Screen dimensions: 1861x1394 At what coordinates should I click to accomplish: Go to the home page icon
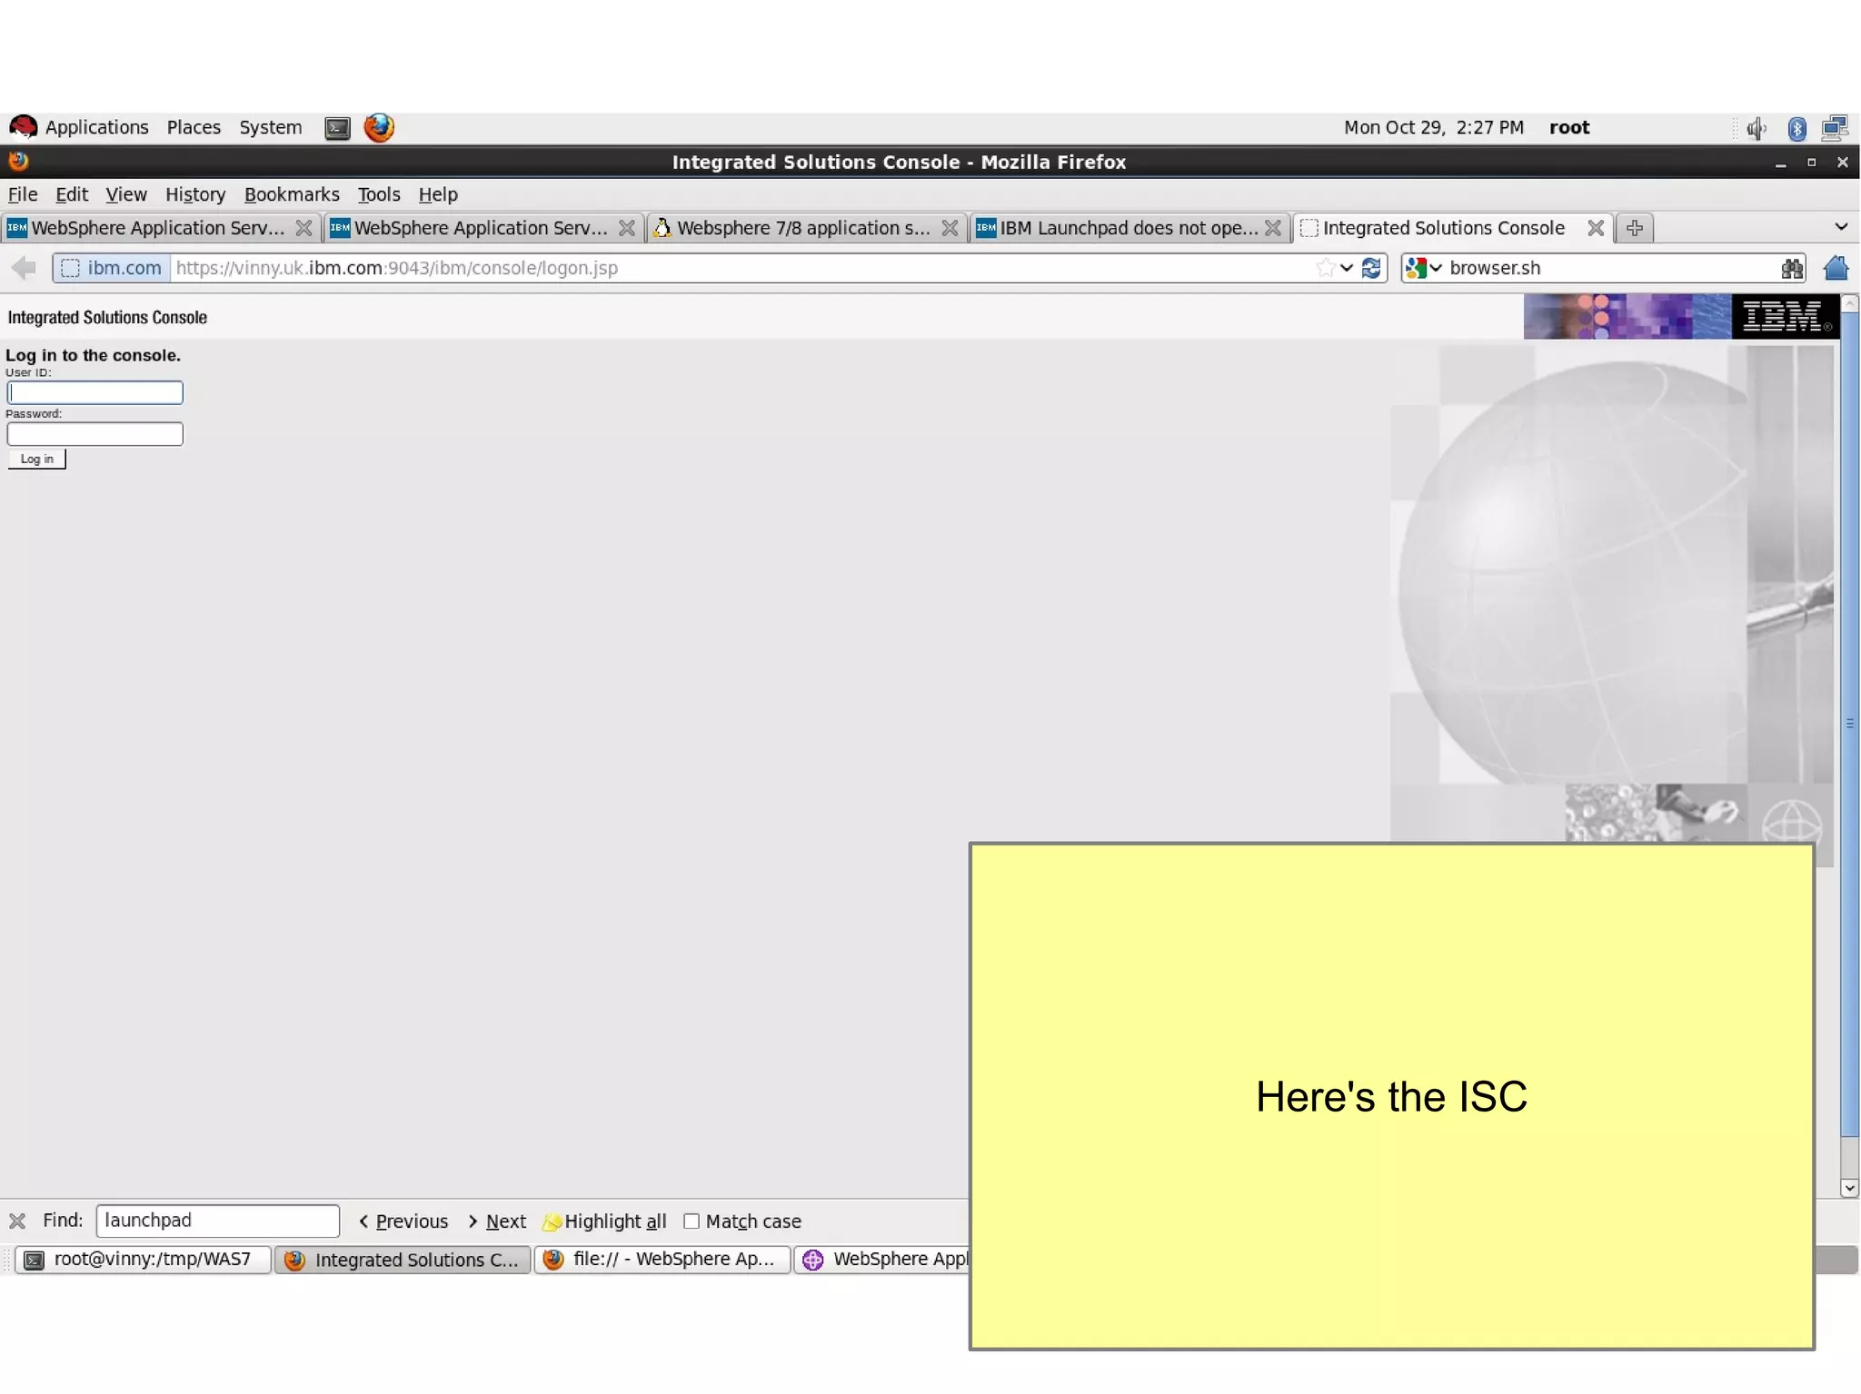click(x=1836, y=268)
